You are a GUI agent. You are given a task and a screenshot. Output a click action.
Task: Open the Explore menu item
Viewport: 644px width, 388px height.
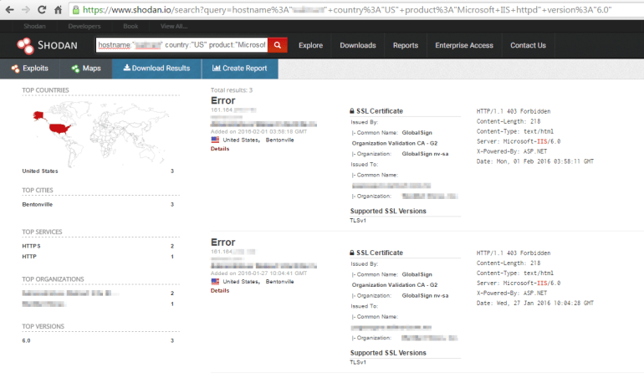tap(310, 45)
